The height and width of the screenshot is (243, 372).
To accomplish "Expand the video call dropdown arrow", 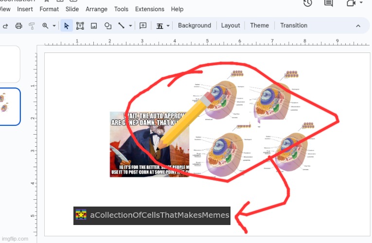I will pyautogui.click(x=361, y=2).
